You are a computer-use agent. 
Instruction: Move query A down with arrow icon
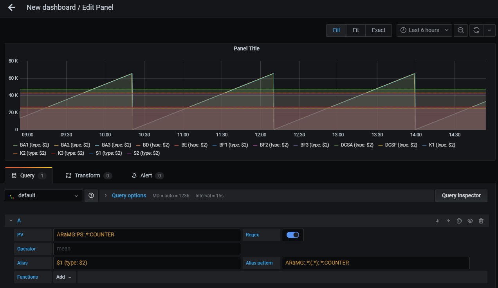(x=437, y=221)
